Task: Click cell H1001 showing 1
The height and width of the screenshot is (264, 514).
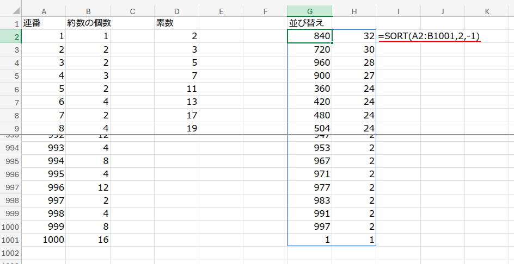Action: [354, 240]
